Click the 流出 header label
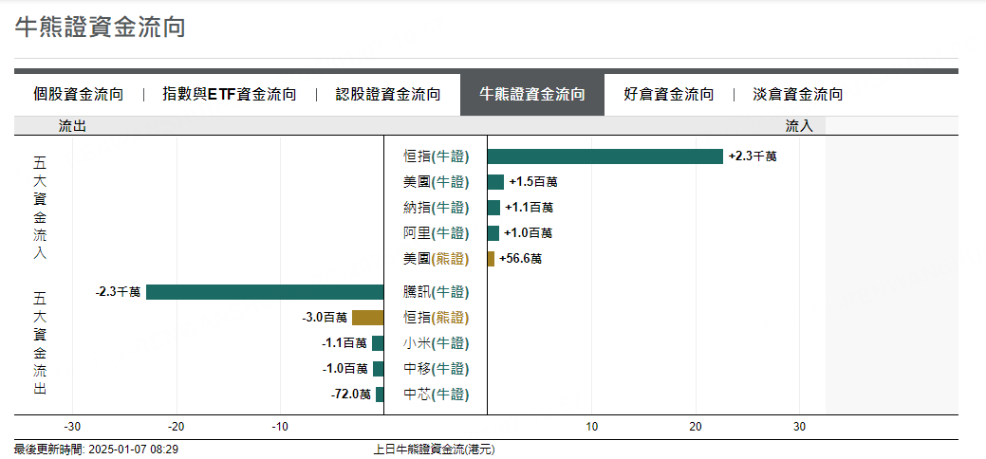This screenshot has width=986, height=459. pyautogui.click(x=72, y=126)
